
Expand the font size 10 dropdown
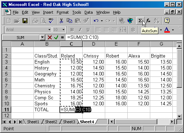pos(63,29)
